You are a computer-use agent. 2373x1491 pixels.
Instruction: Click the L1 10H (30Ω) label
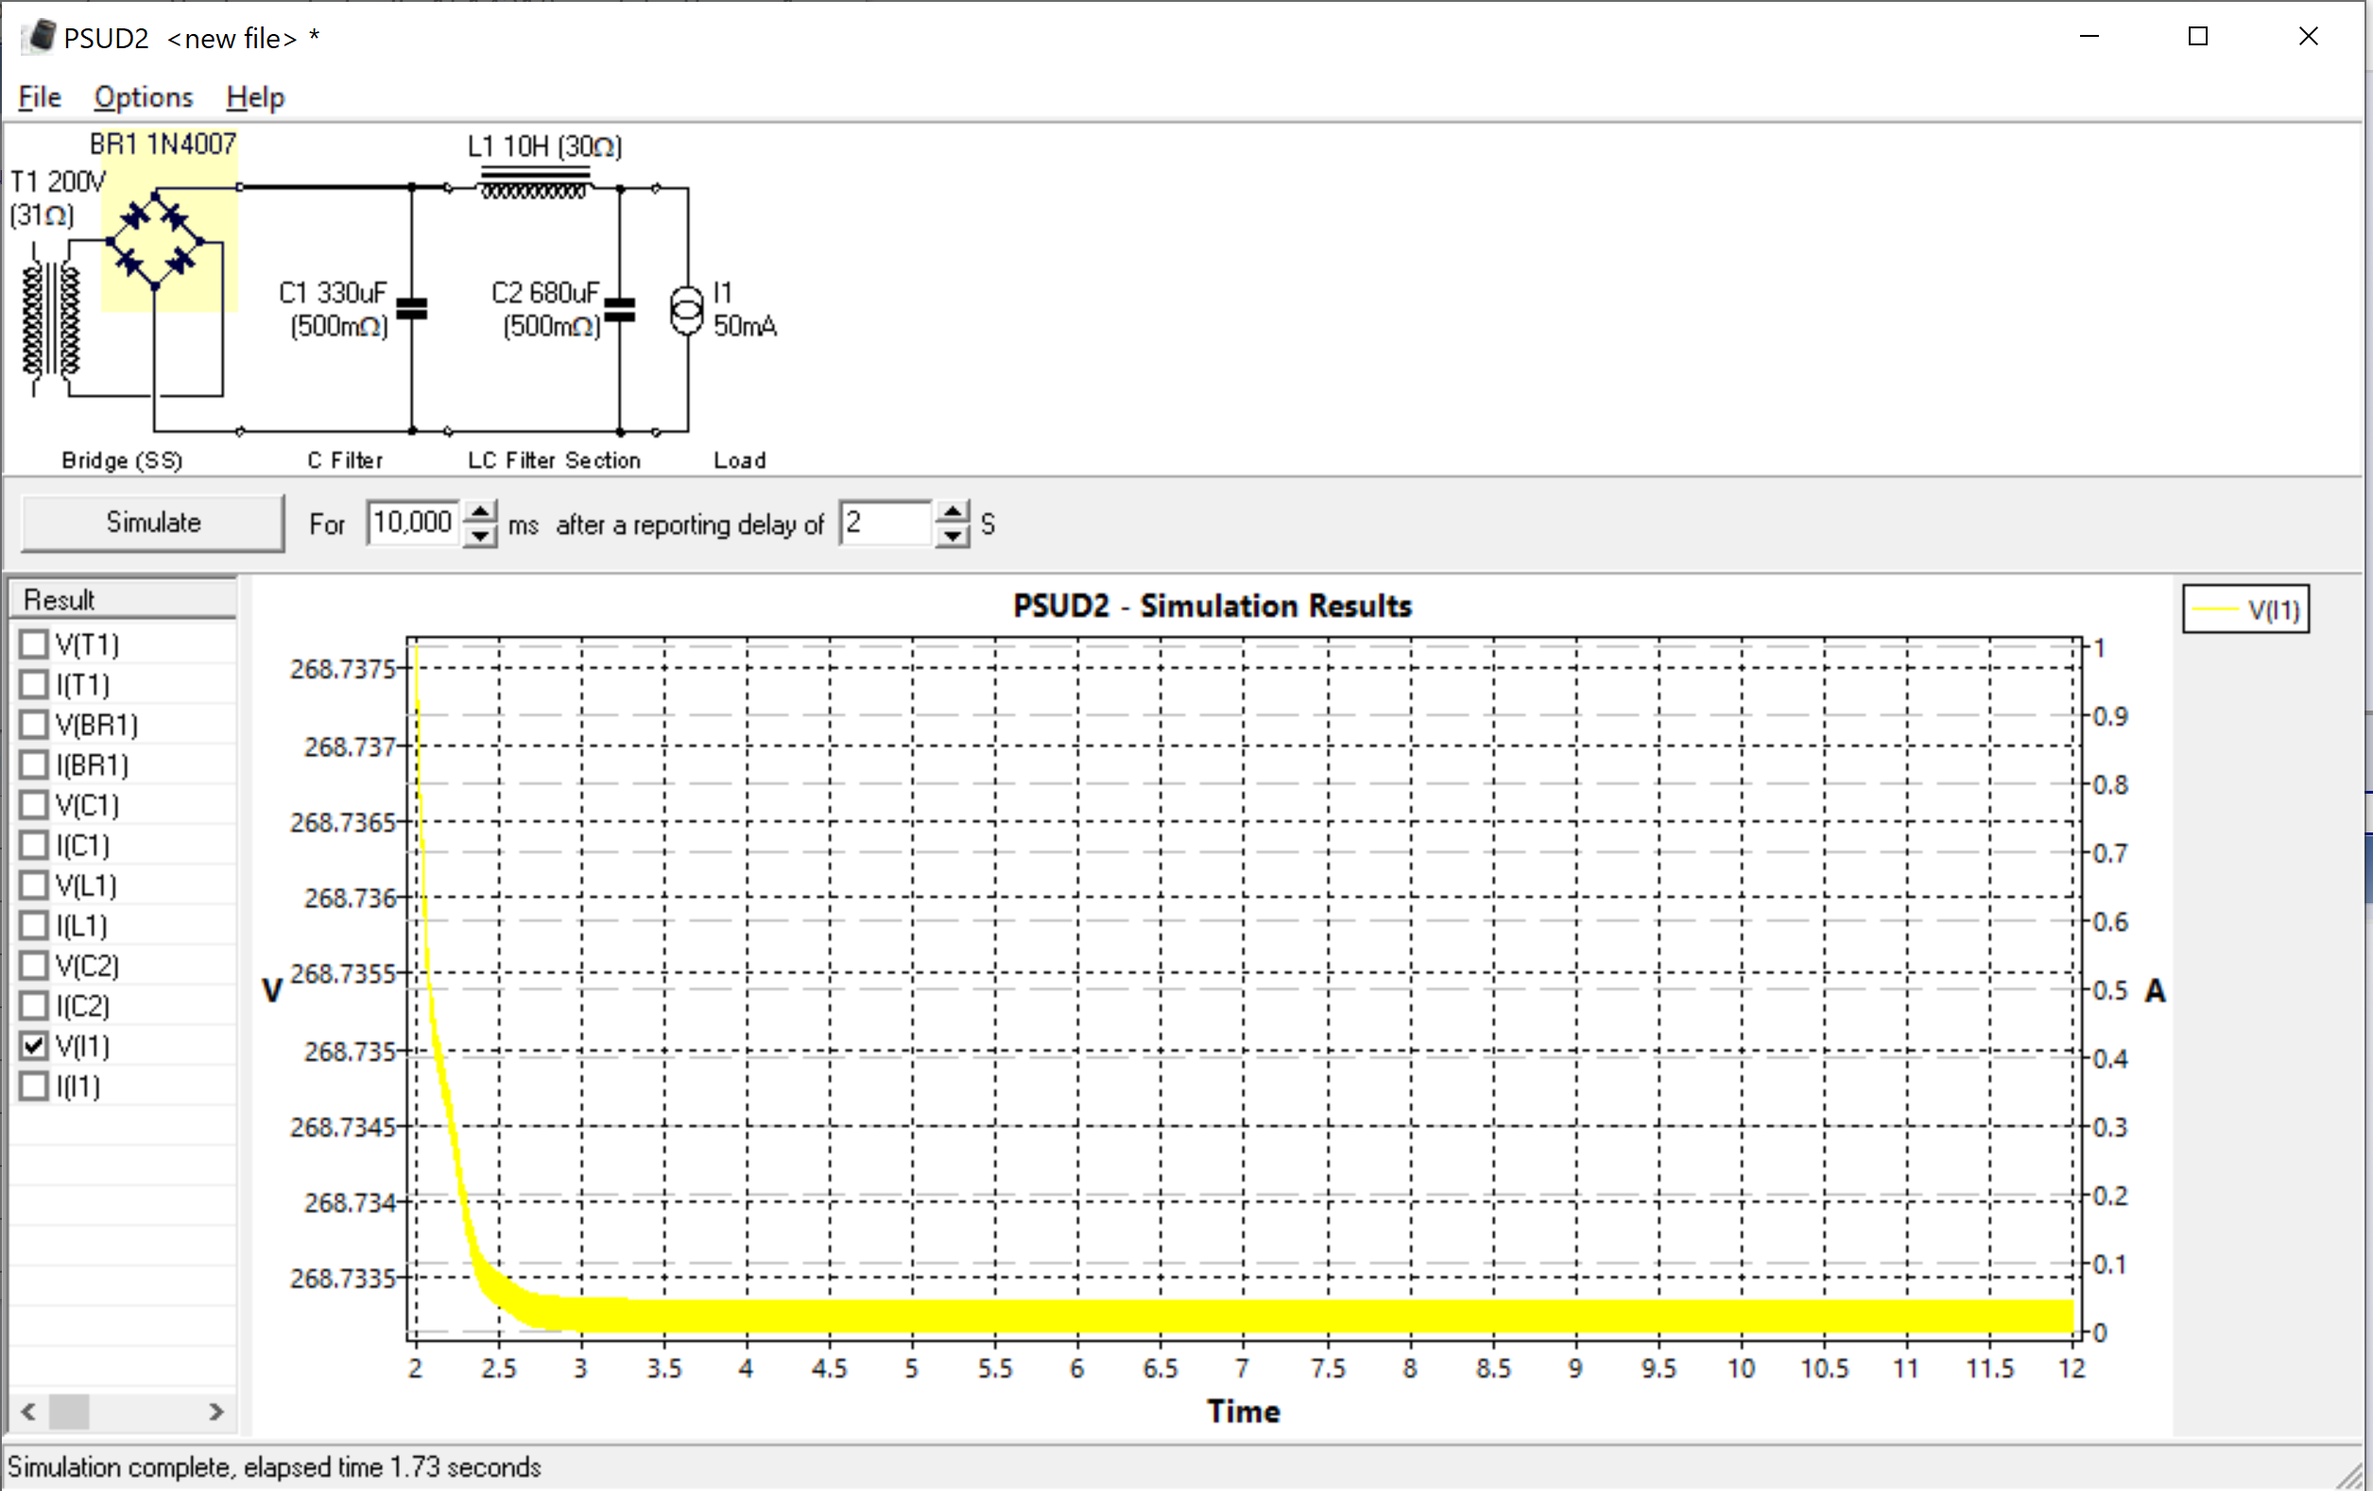click(x=545, y=146)
